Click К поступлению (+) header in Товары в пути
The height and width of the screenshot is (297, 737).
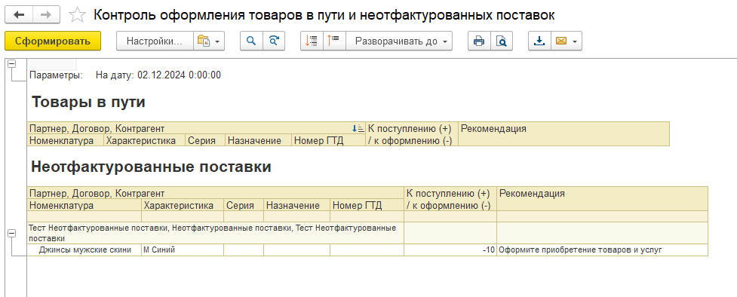point(412,134)
